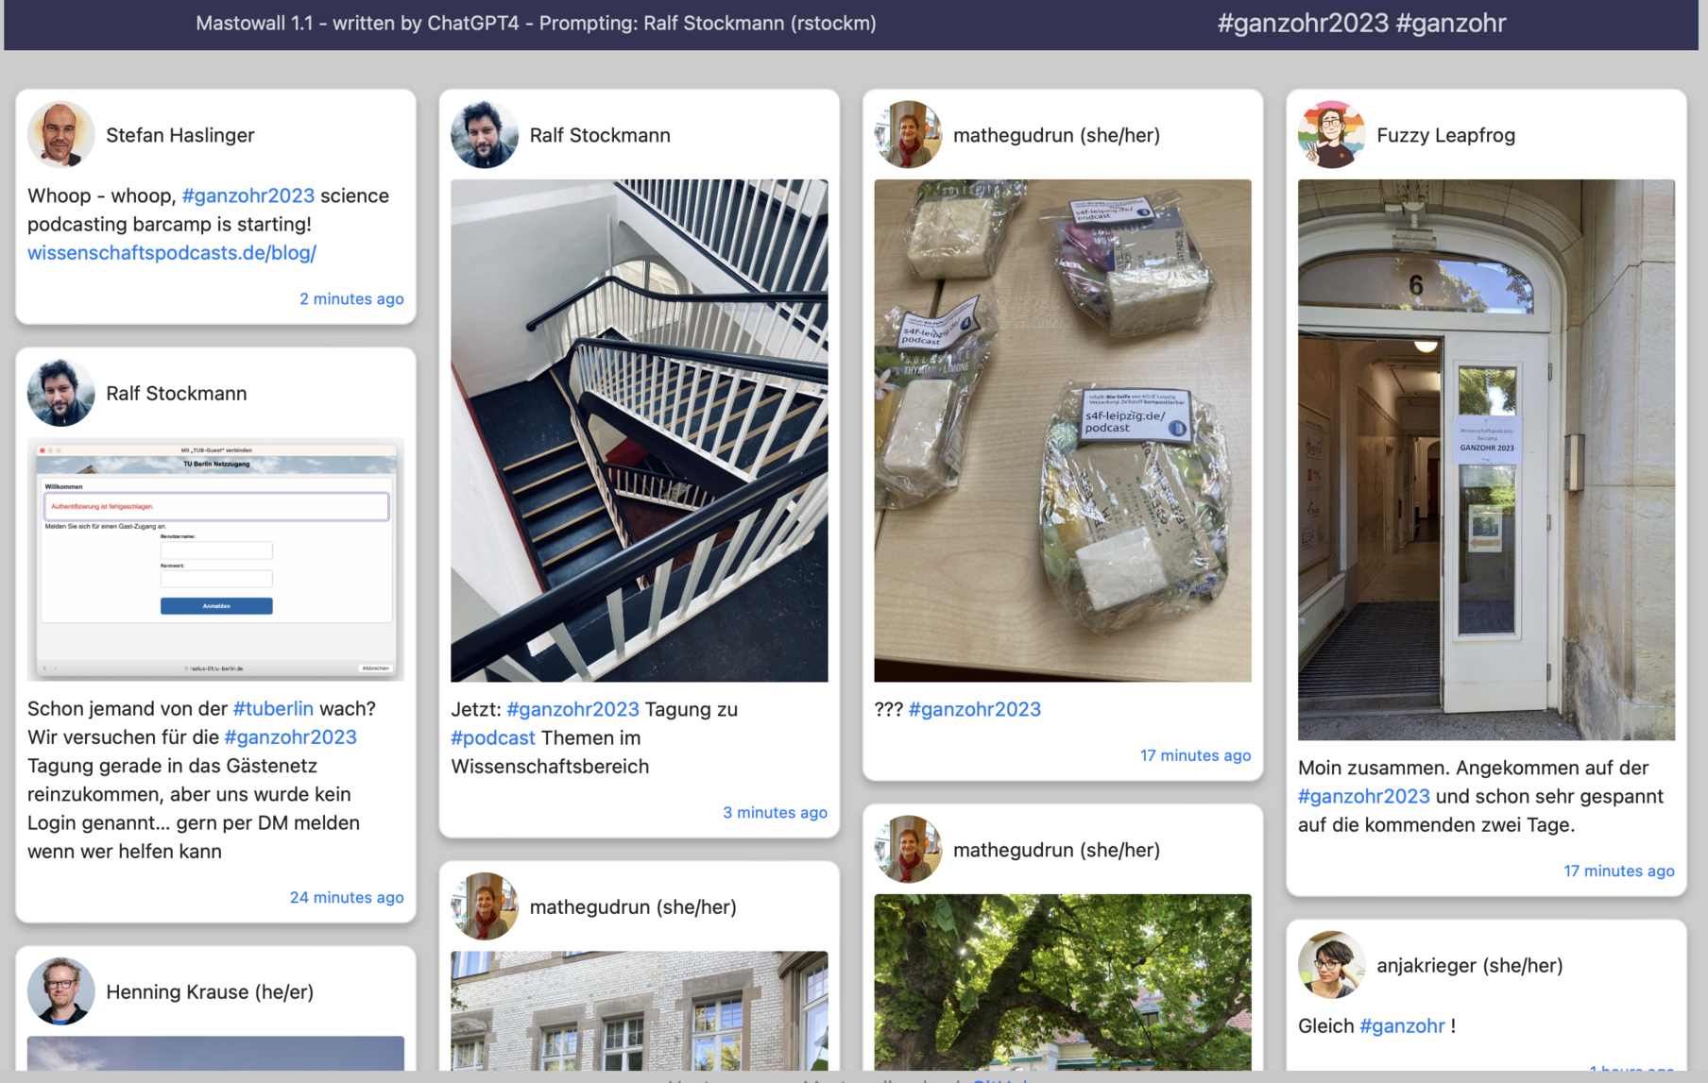Open Henning Krause's profile avatar
The image size is (1708, 1083).
[x=60, y=991]
